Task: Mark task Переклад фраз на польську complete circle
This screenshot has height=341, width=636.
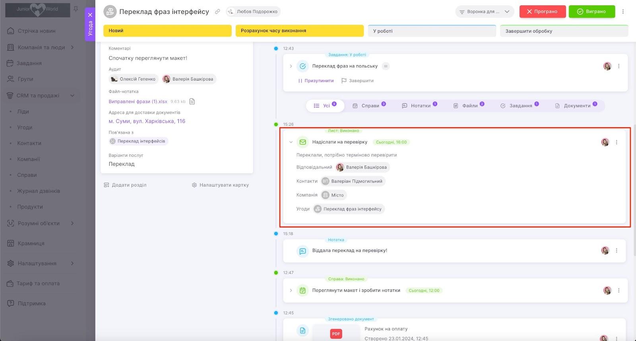Action: [x=302, y=66]
